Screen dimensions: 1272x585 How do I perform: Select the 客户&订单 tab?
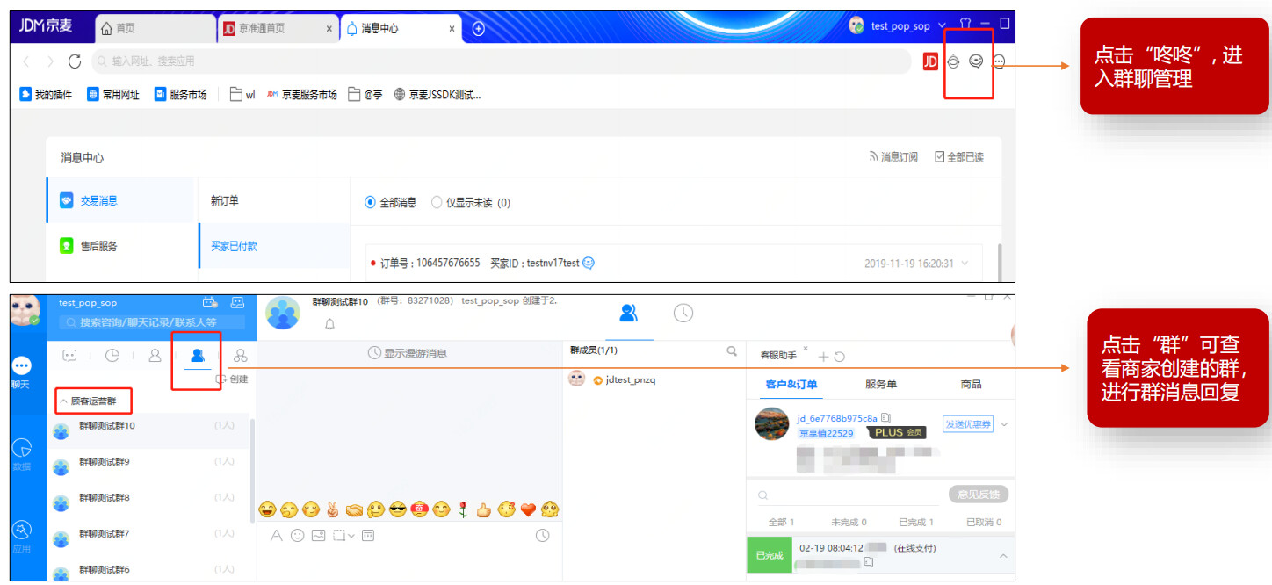791,385
